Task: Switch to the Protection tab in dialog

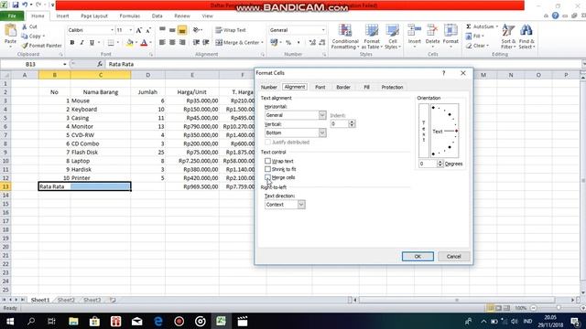Action: [392, 87]
